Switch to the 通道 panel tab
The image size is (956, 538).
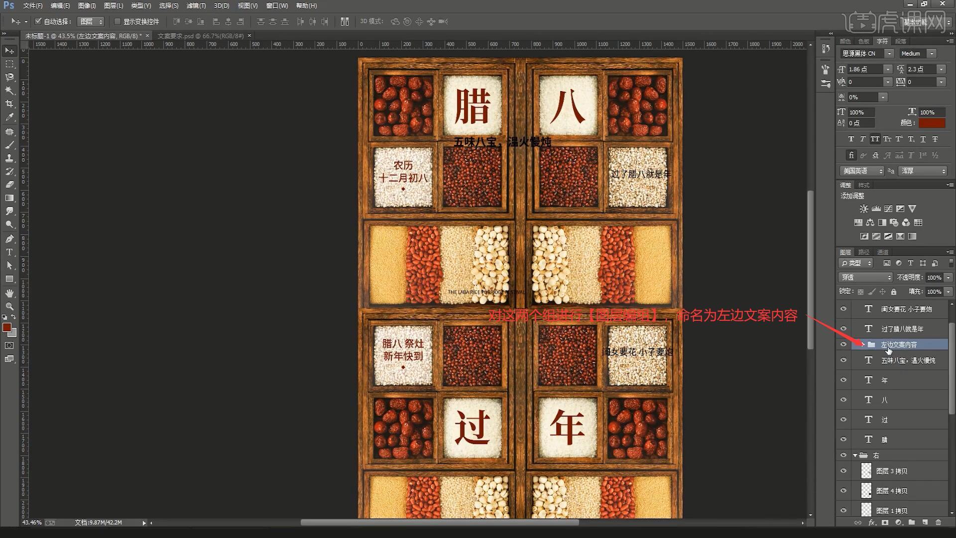pos(883,252)
